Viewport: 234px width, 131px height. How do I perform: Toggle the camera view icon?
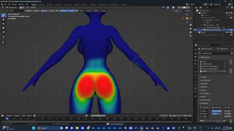[x=190, y=32]
